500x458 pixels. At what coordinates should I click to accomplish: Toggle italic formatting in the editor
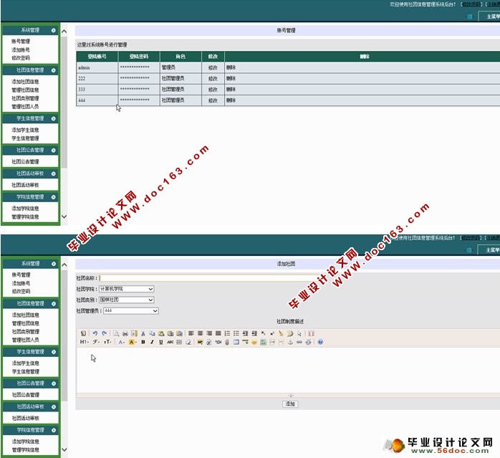pos(152,342)
